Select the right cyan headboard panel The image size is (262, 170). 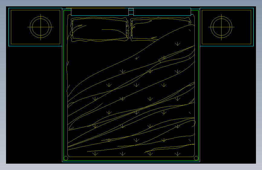(162, 12)
